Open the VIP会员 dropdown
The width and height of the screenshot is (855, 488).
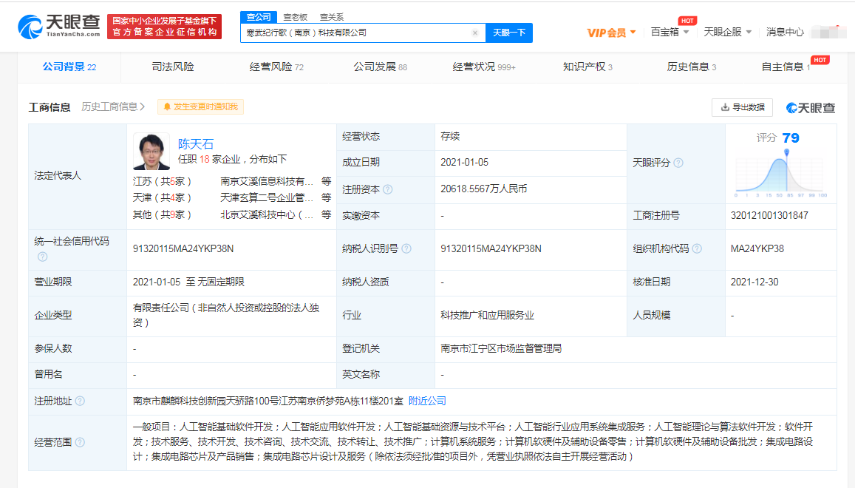pyautogui.click(x=611, y=33)
